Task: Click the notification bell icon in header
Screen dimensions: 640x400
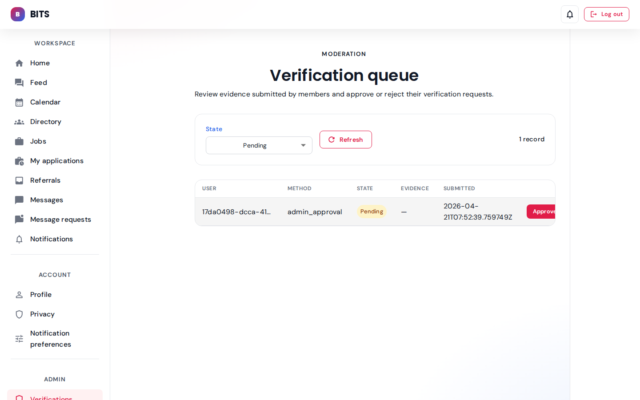Action: coord(569,14)
